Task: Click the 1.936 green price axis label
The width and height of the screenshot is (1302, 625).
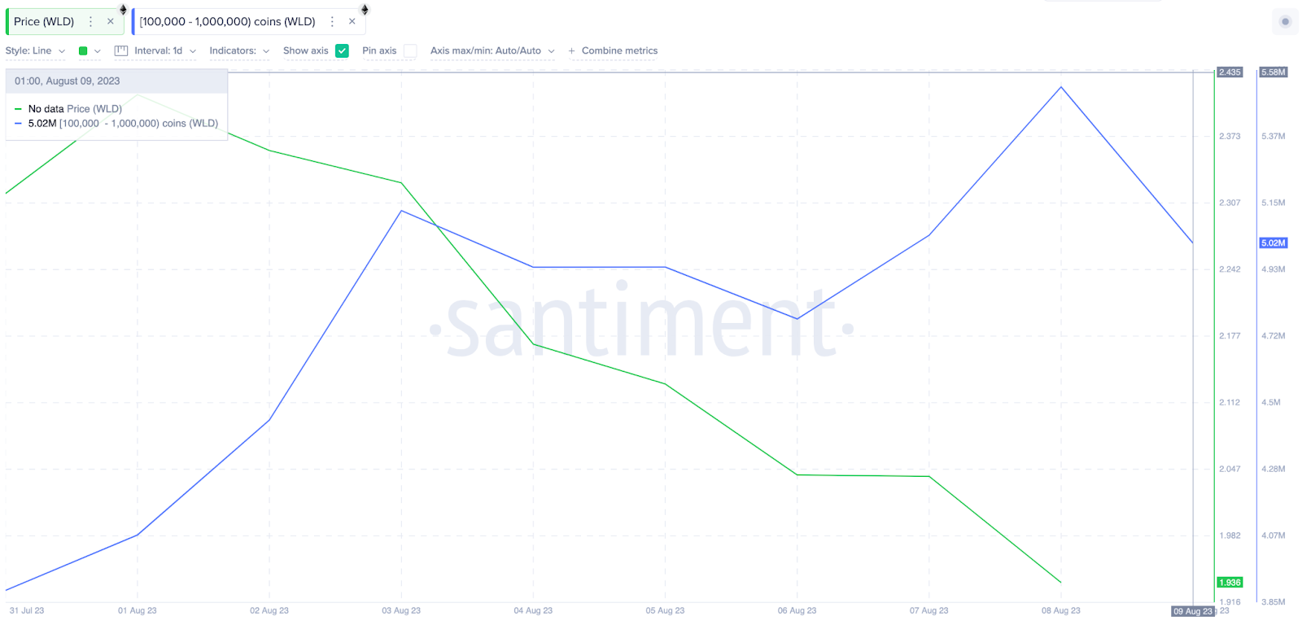Action: coord(1230,583)
